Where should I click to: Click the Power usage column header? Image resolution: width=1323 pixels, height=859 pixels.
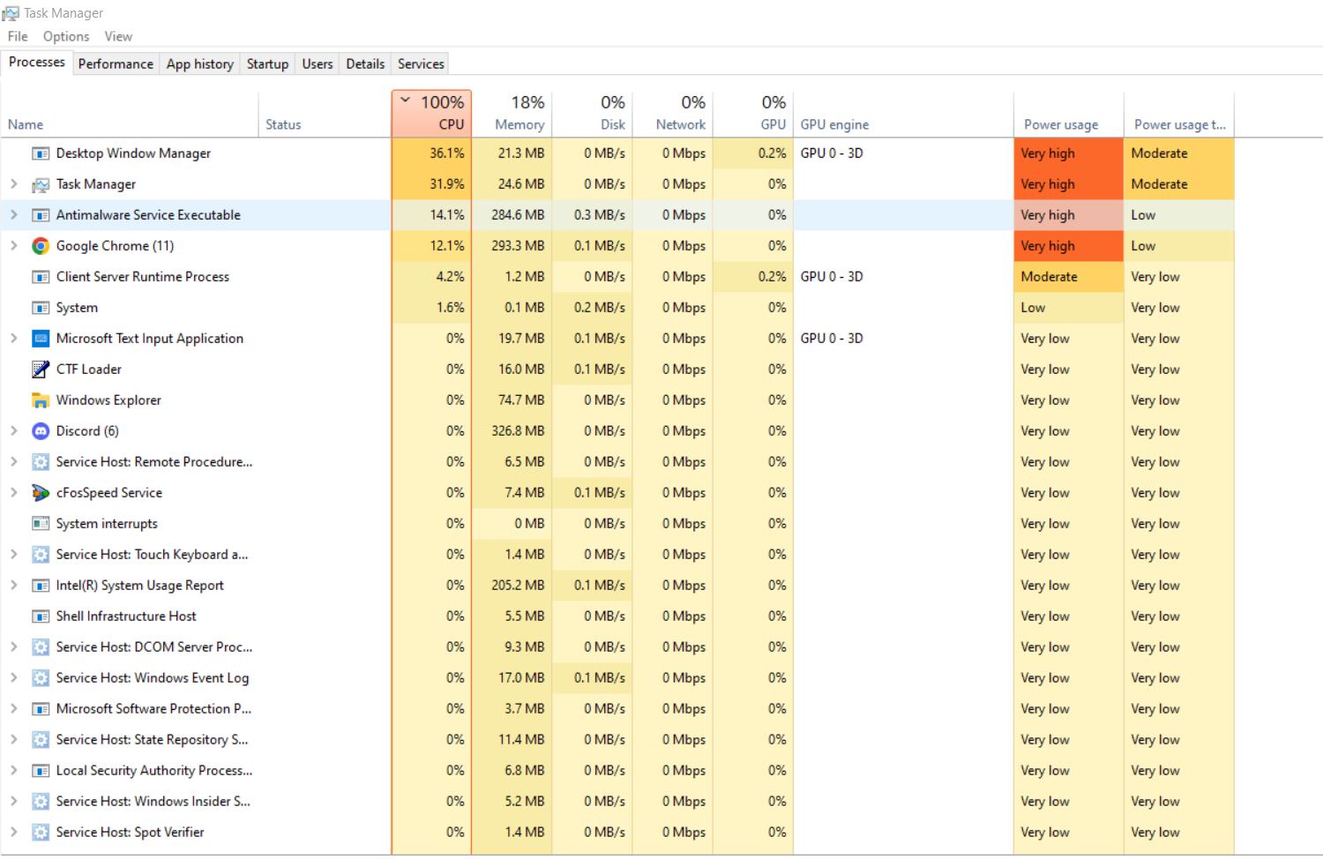point(1069,114)
